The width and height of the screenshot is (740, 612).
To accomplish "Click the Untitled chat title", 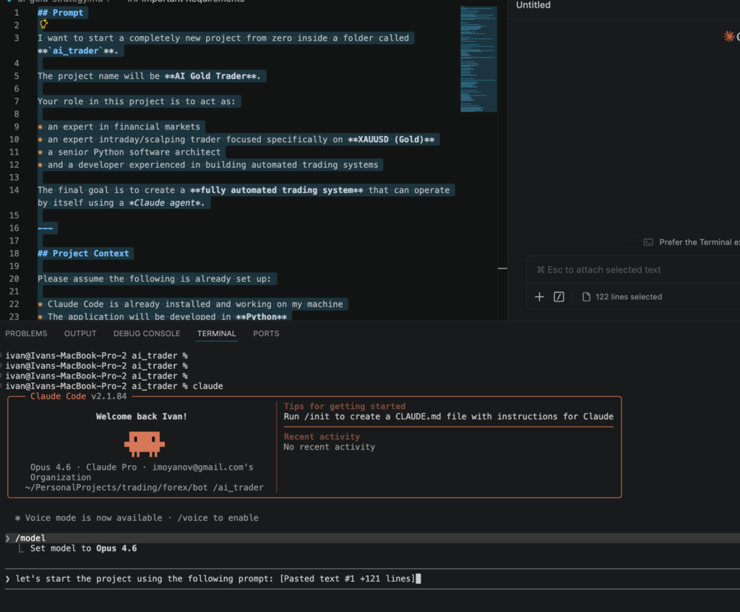I will 533,6.
